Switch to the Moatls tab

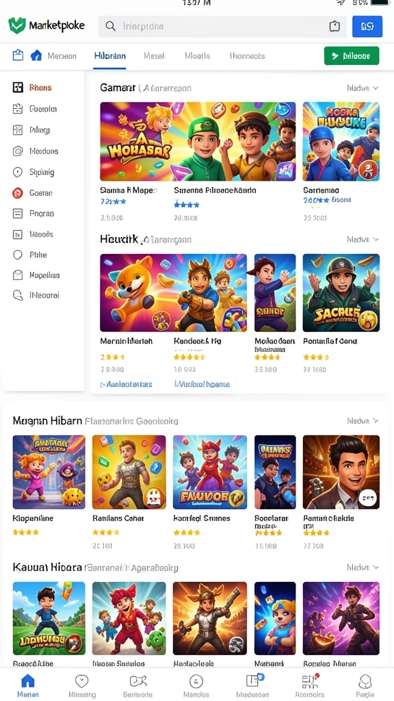click(197, 56)
